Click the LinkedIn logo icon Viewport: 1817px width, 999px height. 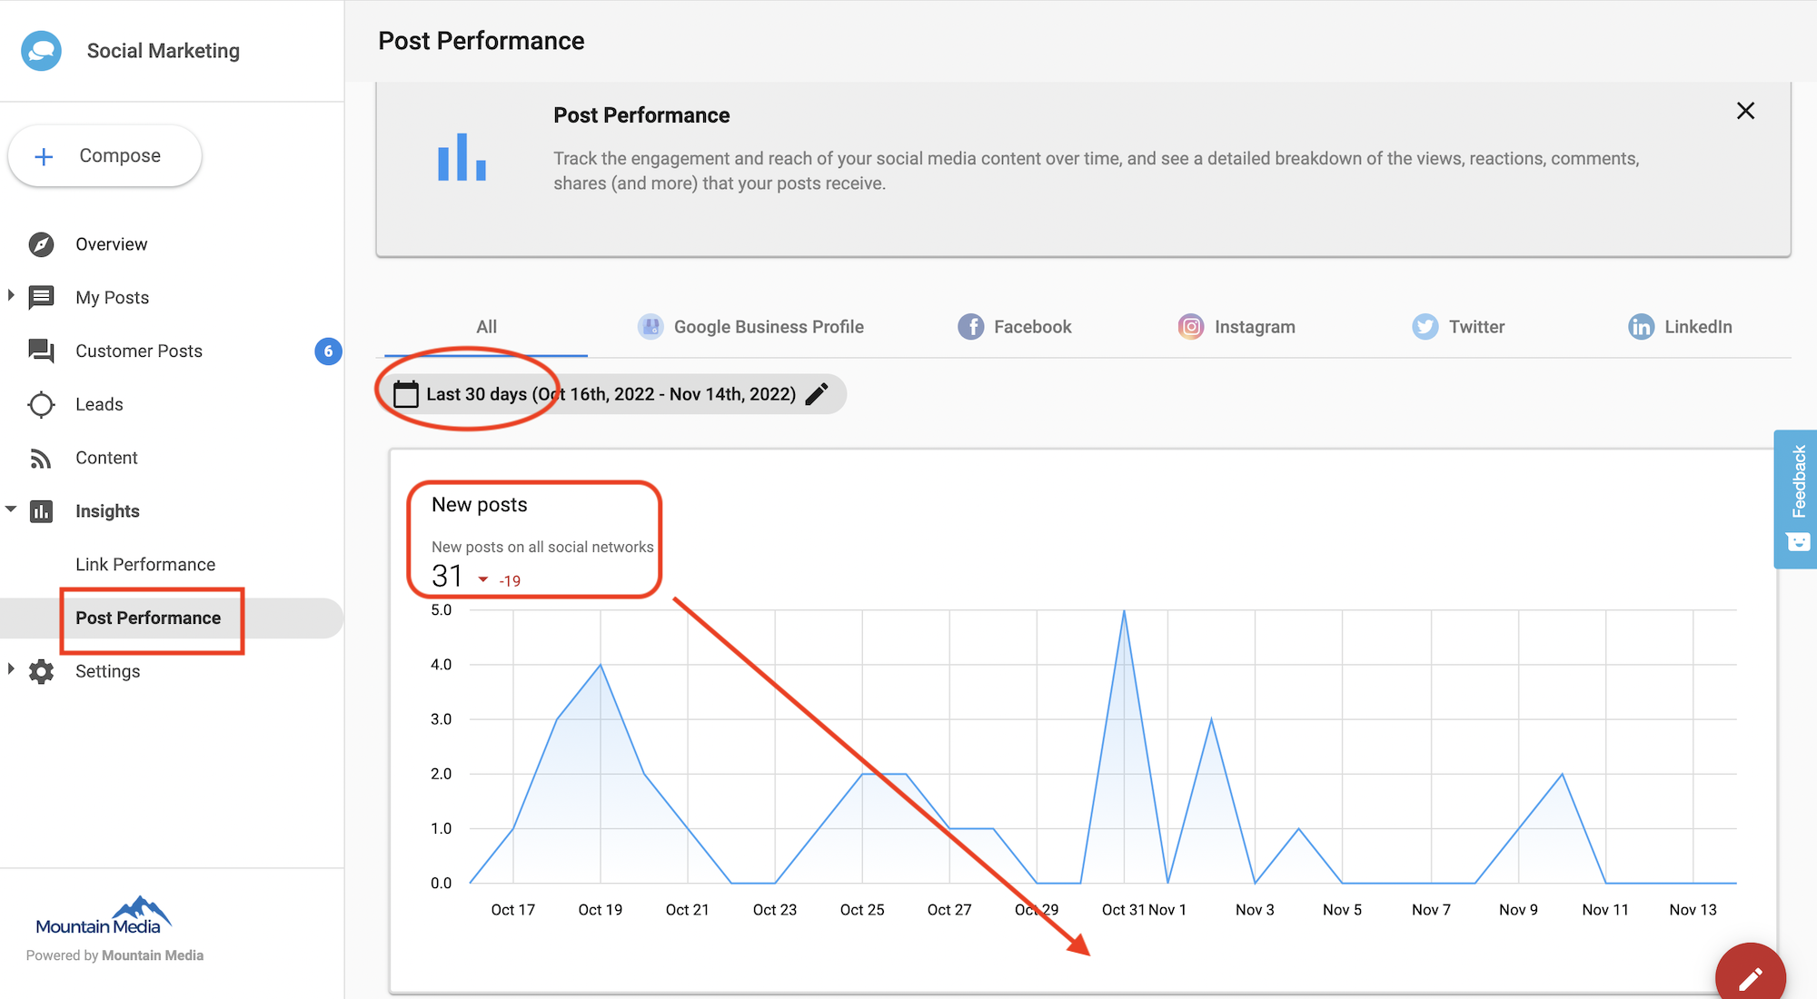(1641, 327)
